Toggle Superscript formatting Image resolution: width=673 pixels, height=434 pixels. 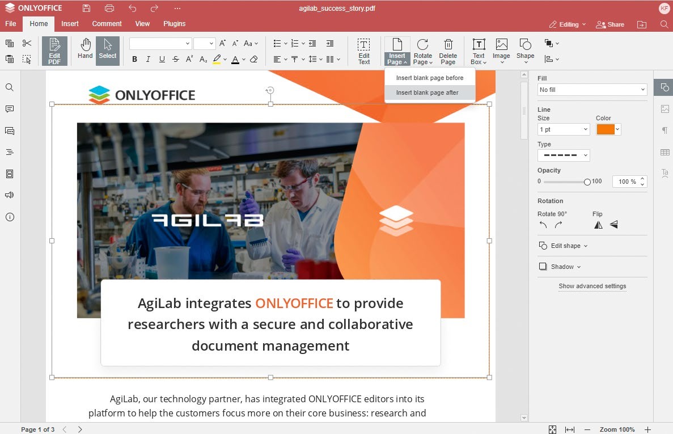(189, 59)
